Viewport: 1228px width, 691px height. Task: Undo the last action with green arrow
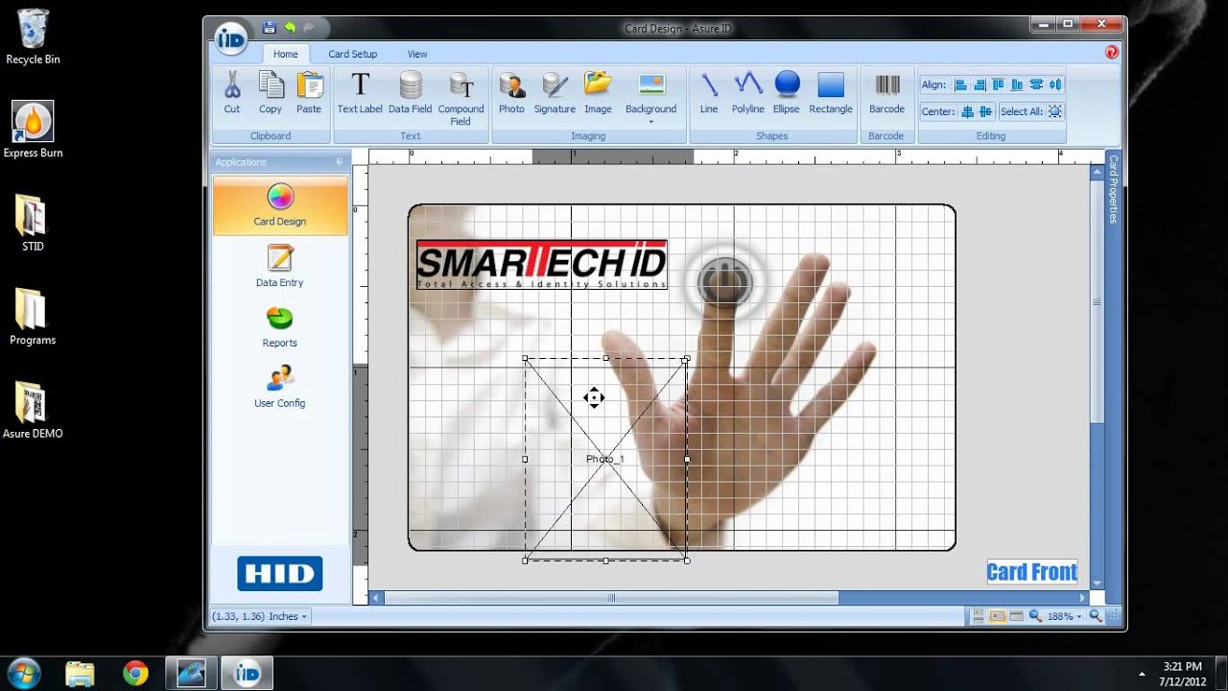pos(290,28)
